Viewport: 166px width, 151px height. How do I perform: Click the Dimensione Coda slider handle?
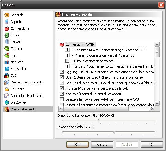114,132
